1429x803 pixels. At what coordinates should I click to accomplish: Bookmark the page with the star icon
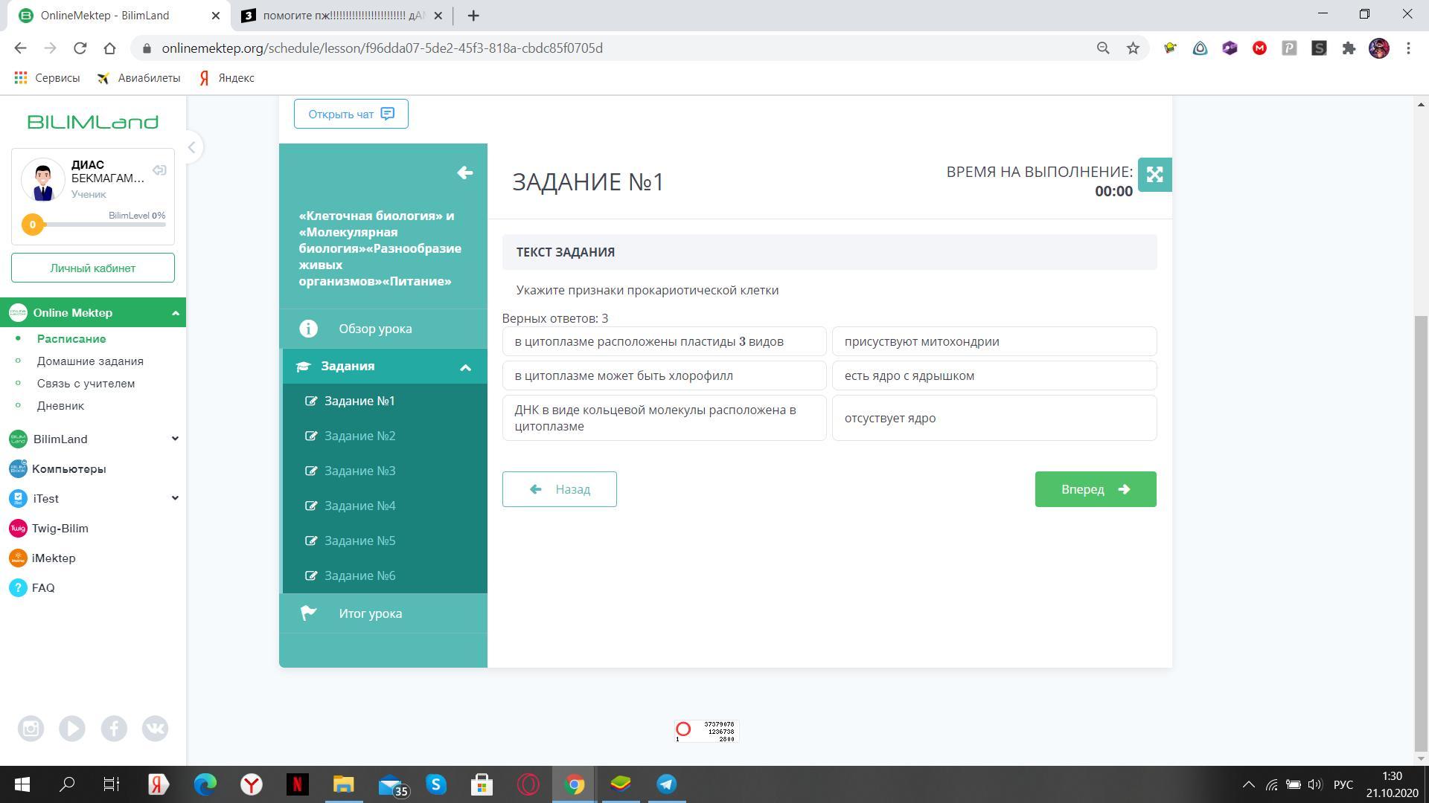(1133, 48)
